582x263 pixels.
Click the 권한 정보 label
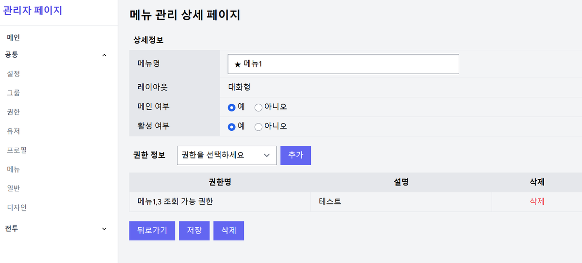tap(149, 155)
